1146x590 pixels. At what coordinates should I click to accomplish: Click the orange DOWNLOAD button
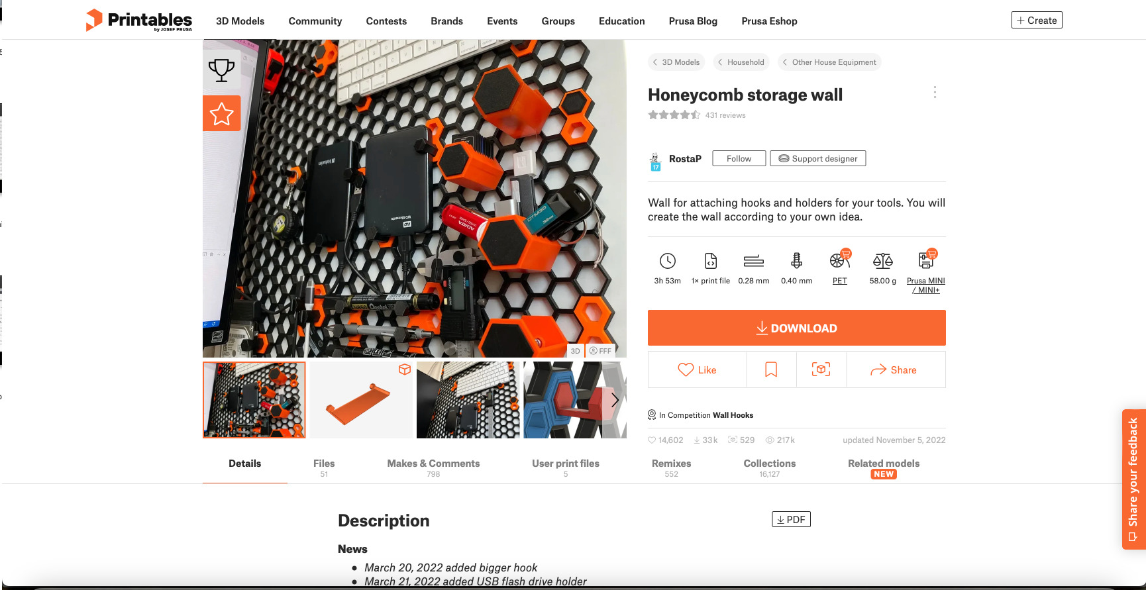click(796, 328)
